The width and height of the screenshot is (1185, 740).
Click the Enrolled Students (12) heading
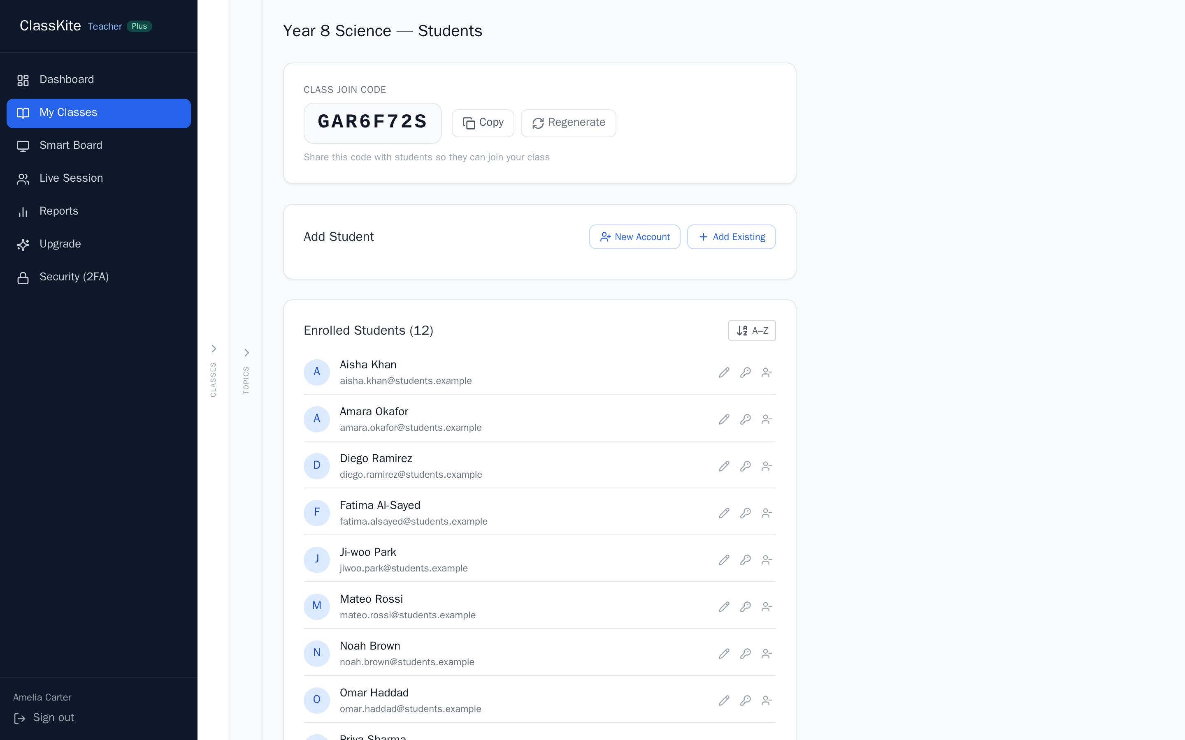[x=368, y=331]
